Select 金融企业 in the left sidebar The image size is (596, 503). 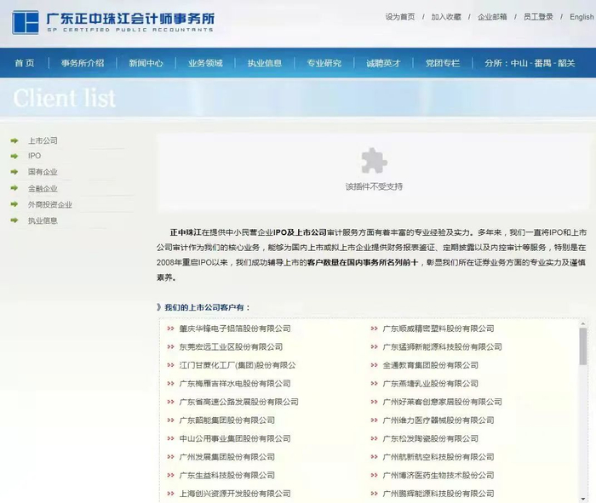pyautogui.click(x=43, y=188)
